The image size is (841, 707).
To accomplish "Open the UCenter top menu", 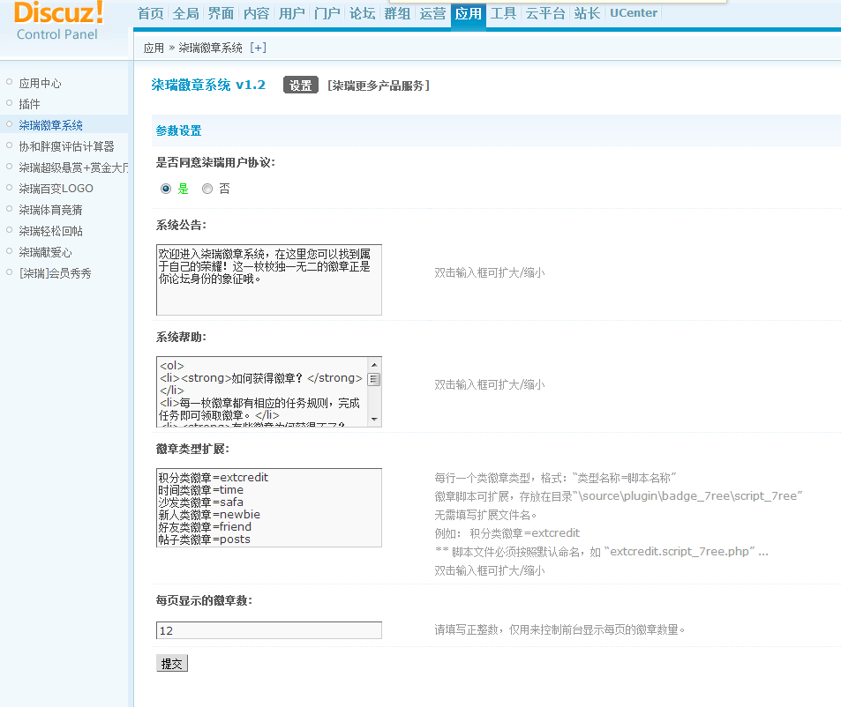I will tap(634, 13).
